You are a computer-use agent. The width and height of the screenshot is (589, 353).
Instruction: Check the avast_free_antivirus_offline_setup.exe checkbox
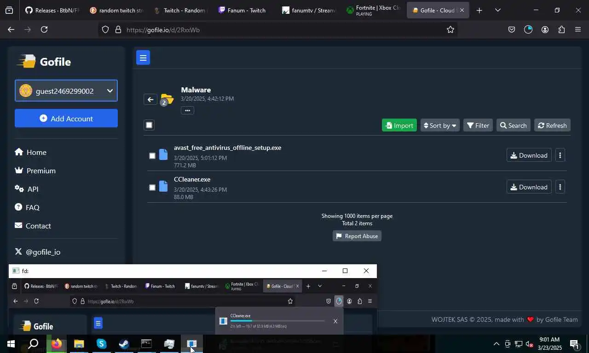click(152, 156)
